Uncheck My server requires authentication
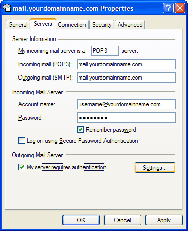Image resolution: width=188 pixels, height=231 pixels. point(22,167)
